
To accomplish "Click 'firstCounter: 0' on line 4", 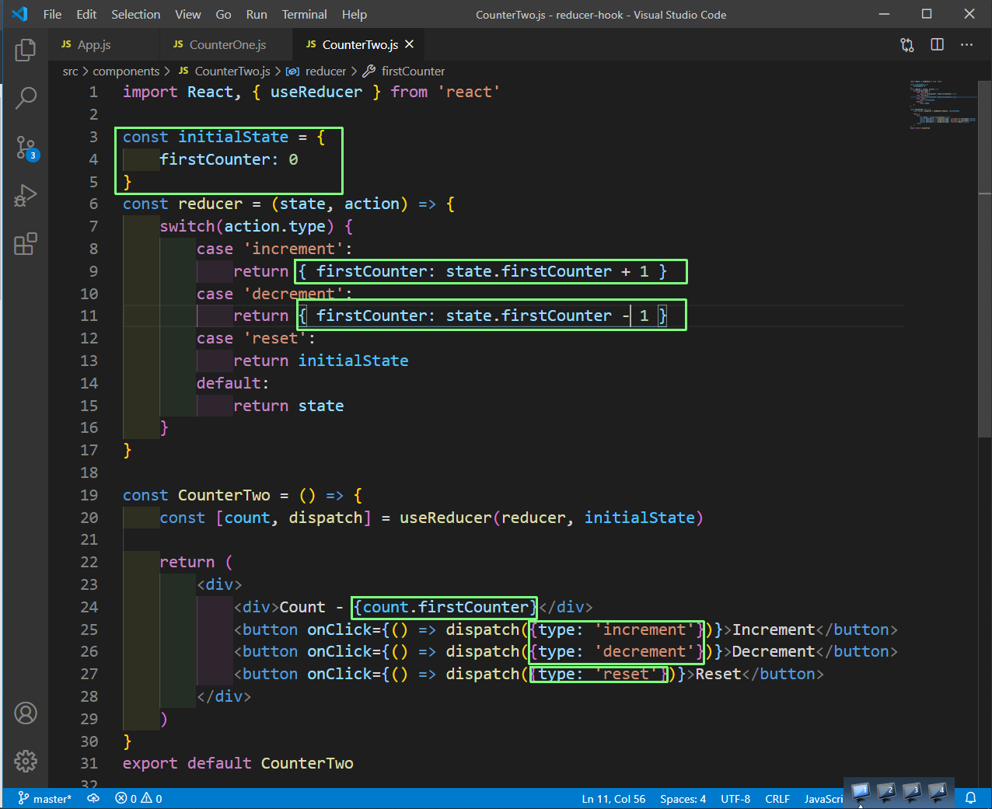I will (229, 159).
